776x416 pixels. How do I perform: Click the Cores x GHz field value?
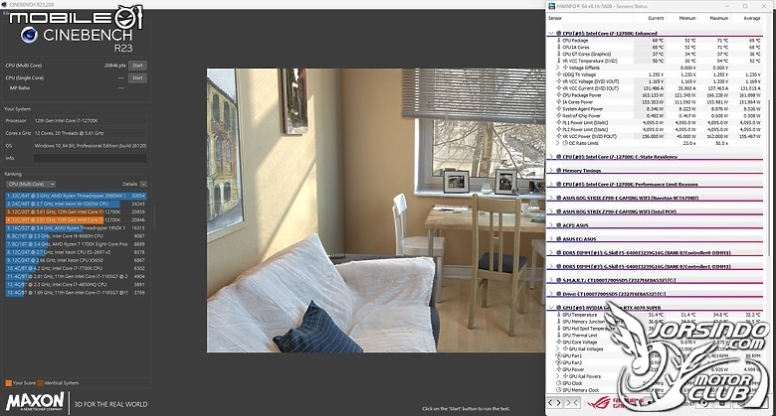coord(91,133)
